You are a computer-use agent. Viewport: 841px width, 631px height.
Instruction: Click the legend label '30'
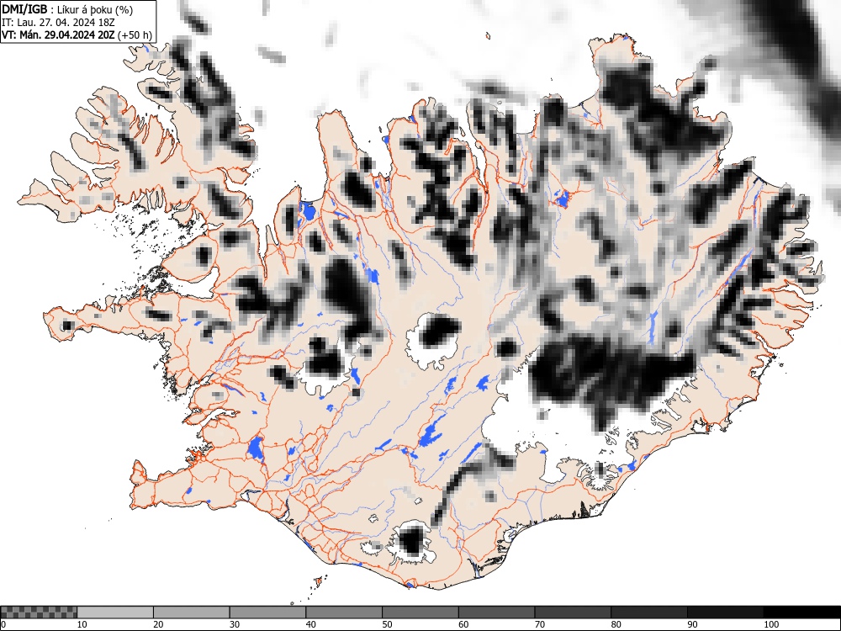pyautogui.click(x=235, y=624)
